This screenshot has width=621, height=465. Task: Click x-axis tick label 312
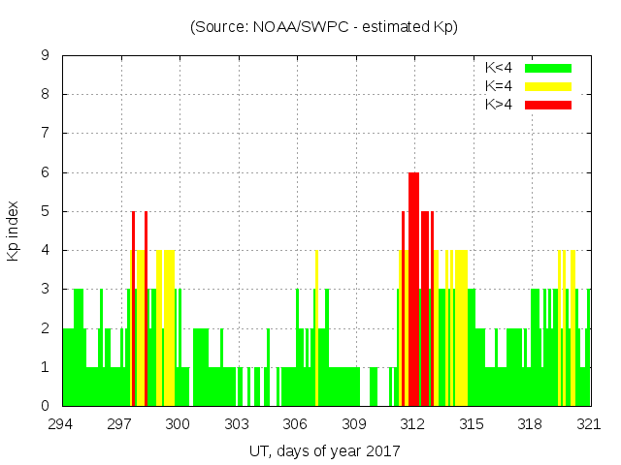(x=413, y=424)
